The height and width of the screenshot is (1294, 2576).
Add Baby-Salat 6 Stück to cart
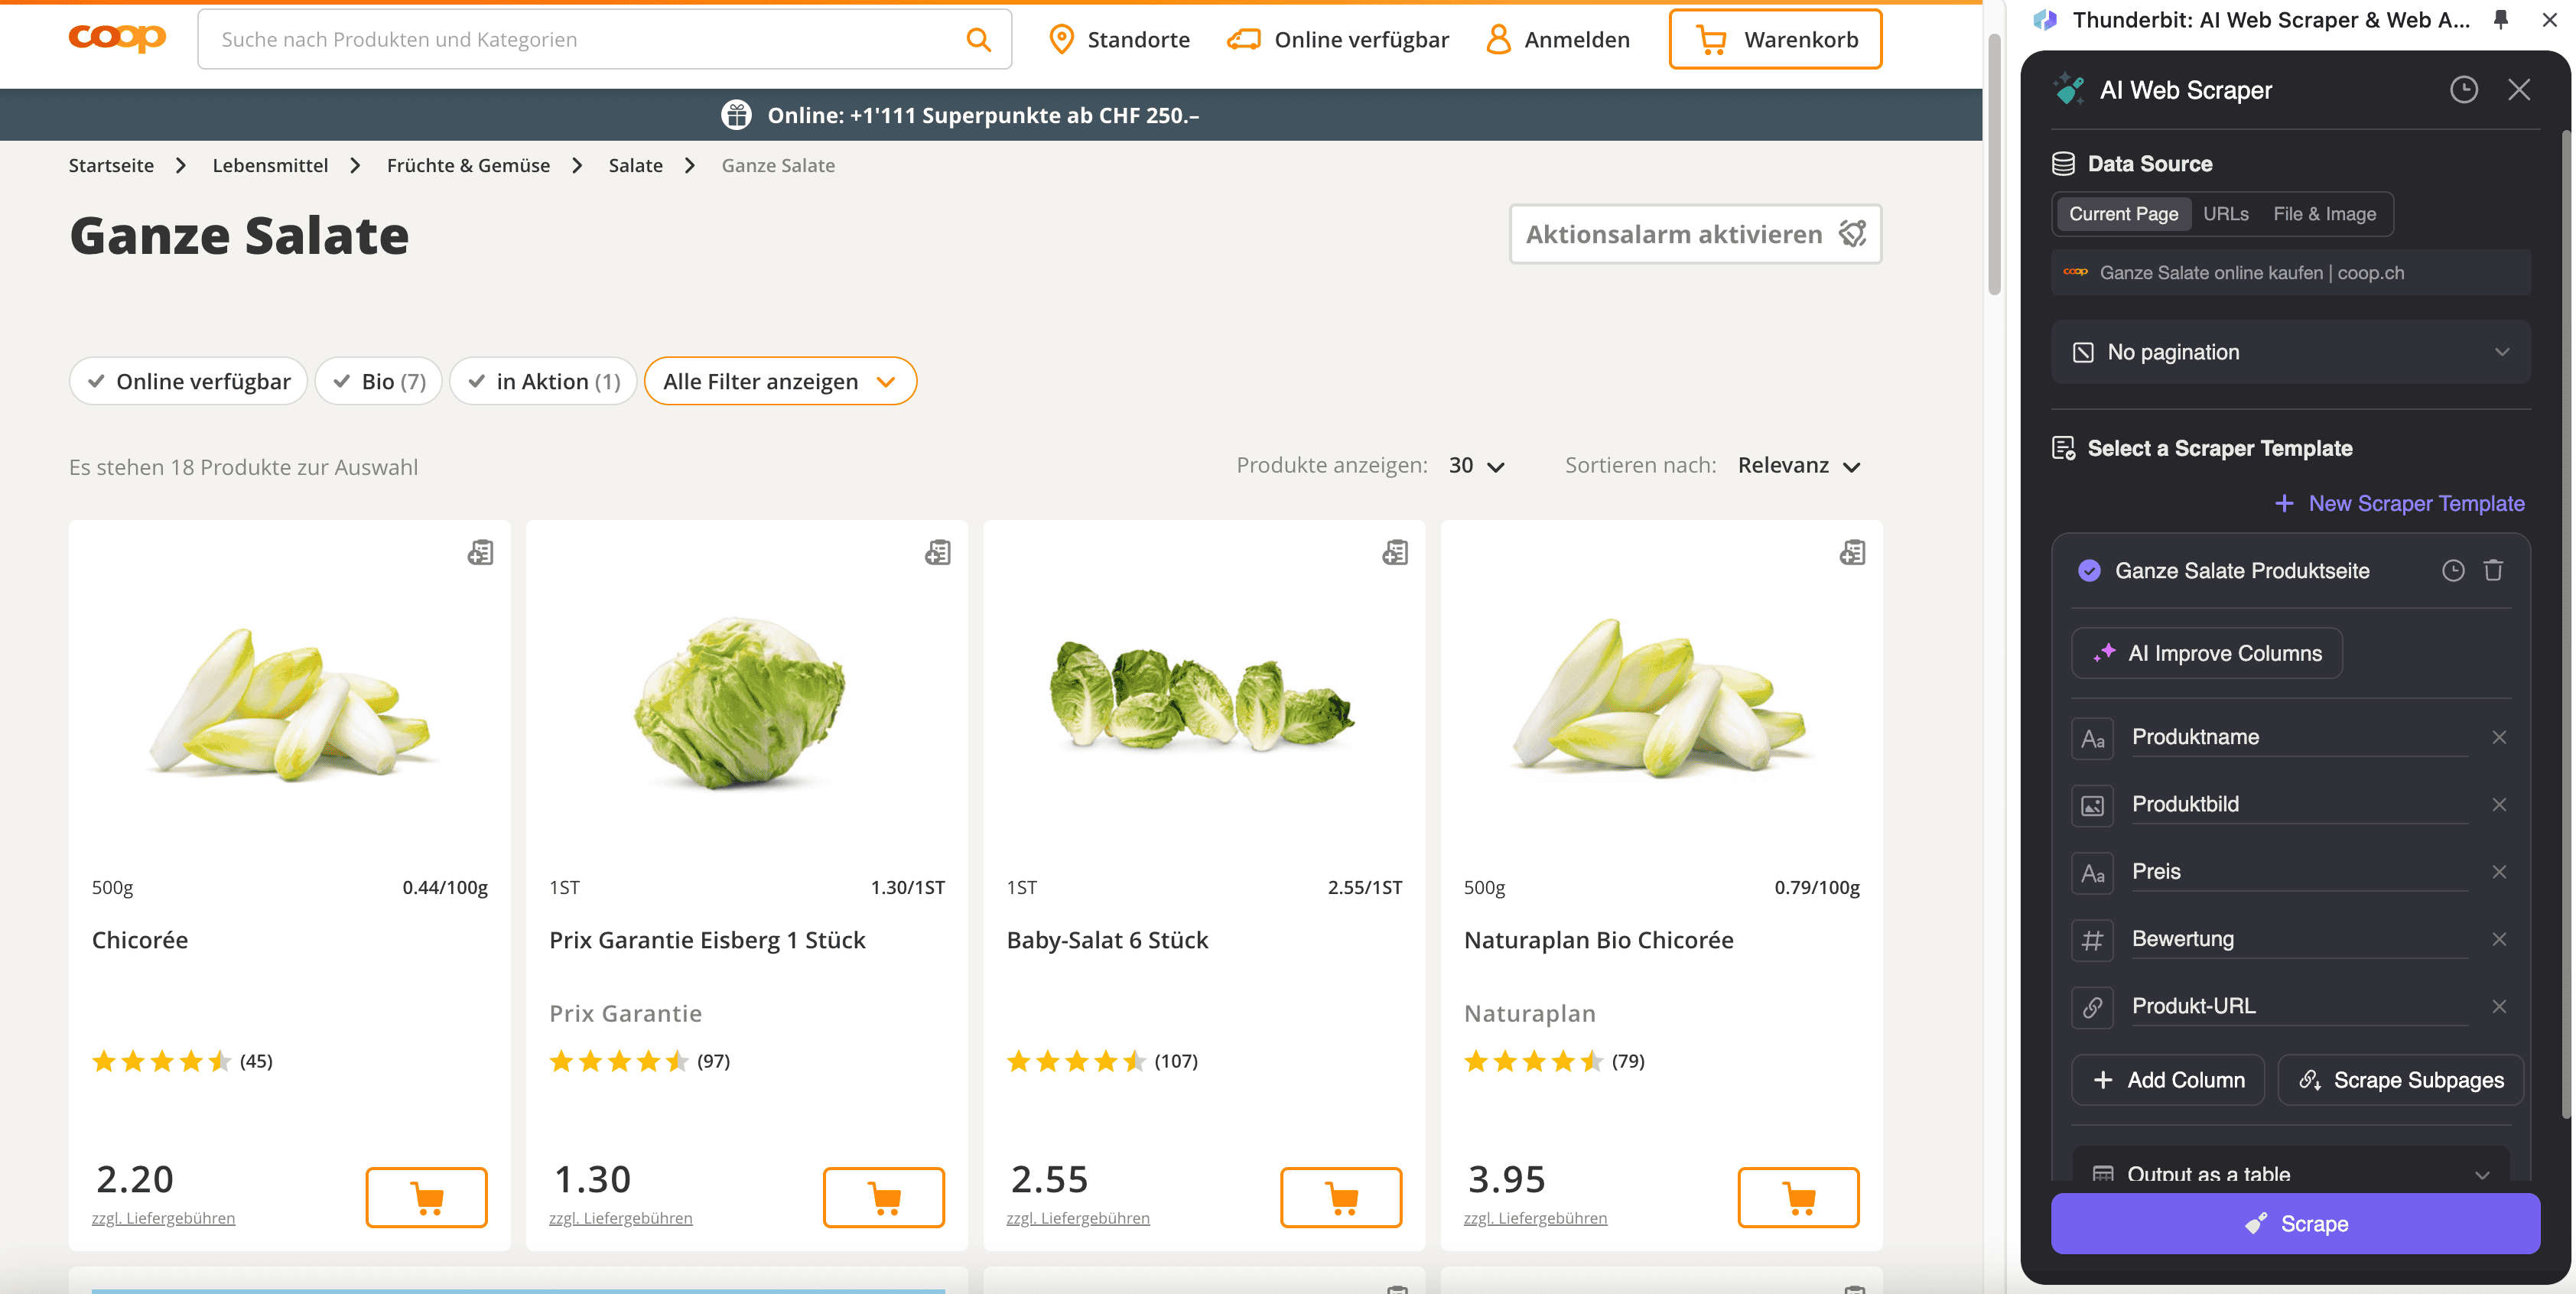tap(1340, 1197)
